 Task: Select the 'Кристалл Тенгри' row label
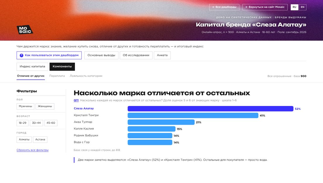(x=86, y=115)
